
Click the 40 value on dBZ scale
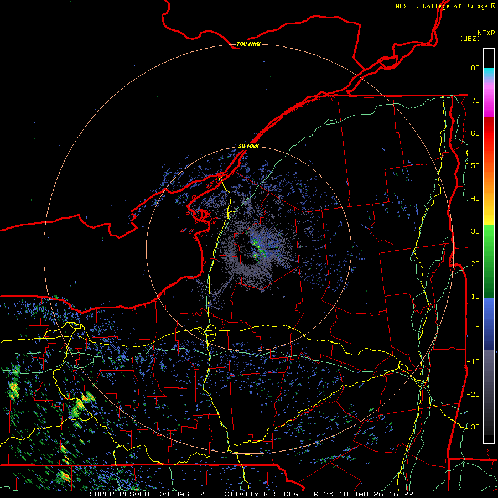point(475,199)
